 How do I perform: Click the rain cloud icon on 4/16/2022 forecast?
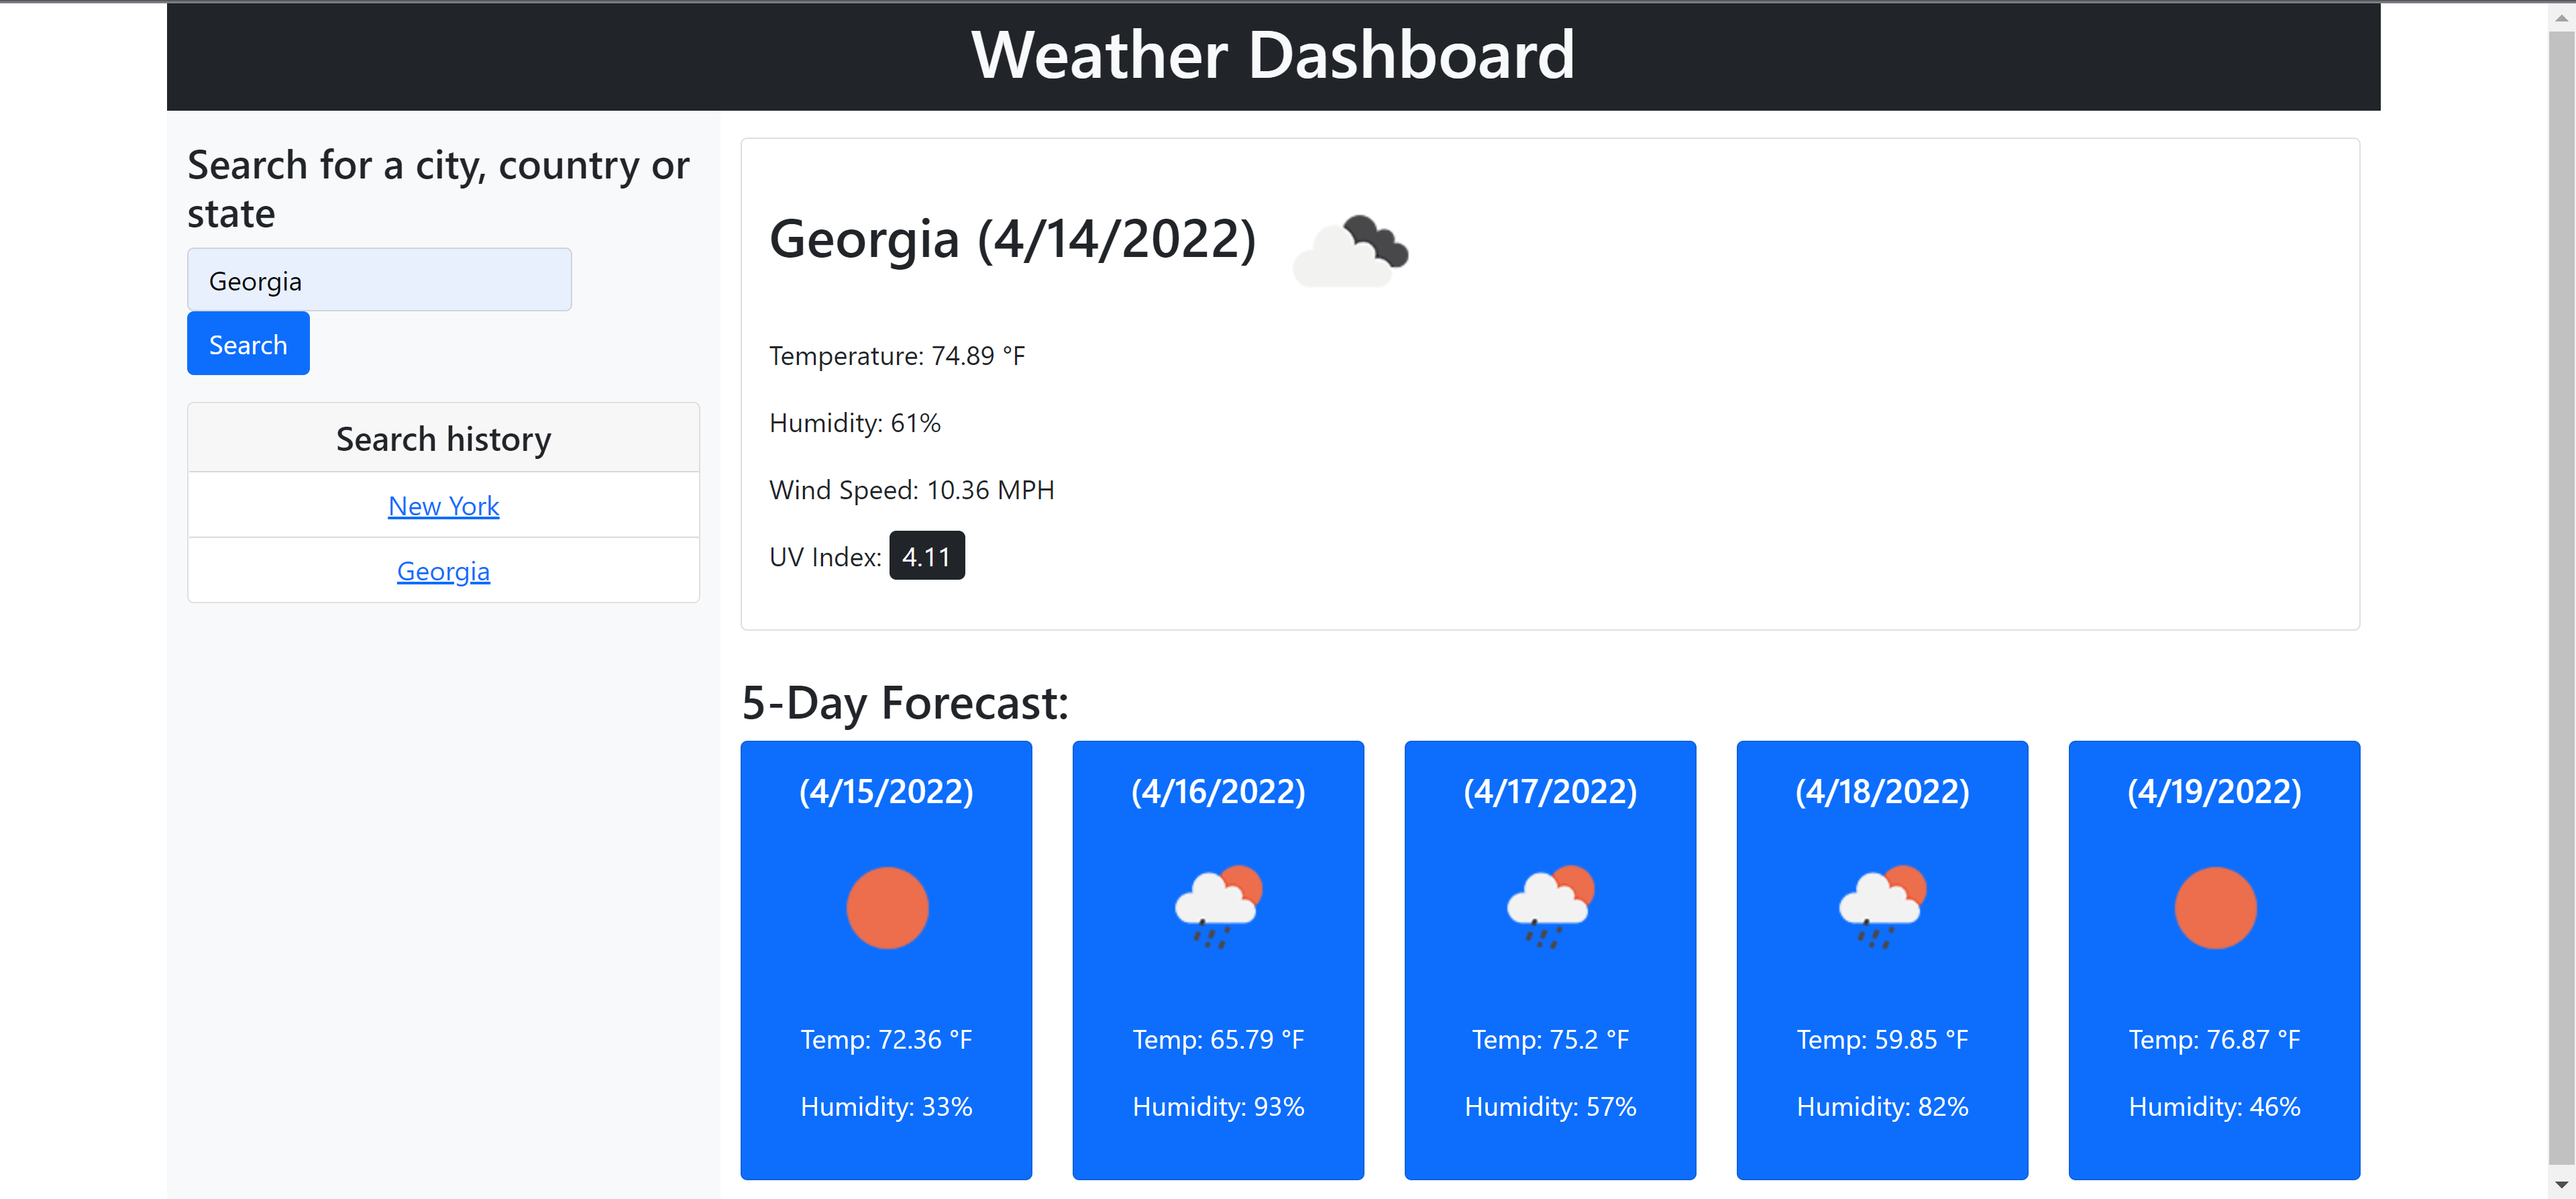(x=1218, y=907)
